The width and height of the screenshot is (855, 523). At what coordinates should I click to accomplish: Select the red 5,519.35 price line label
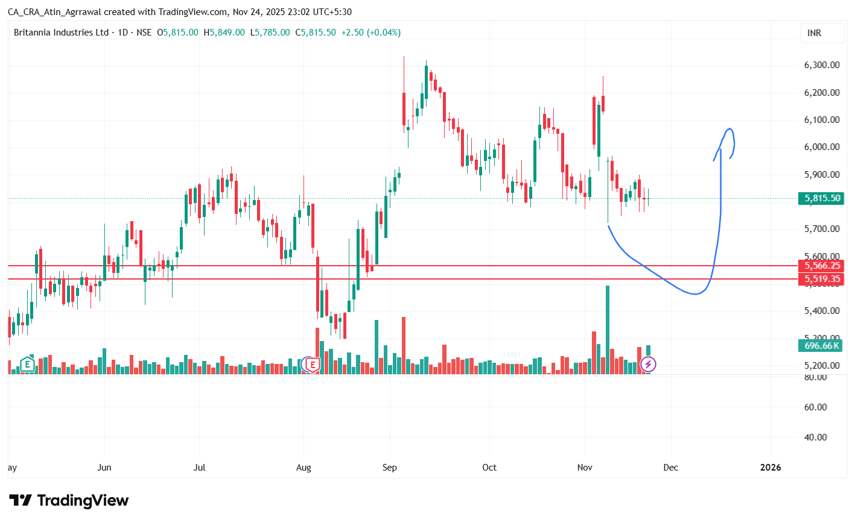[x=821, y=279]
